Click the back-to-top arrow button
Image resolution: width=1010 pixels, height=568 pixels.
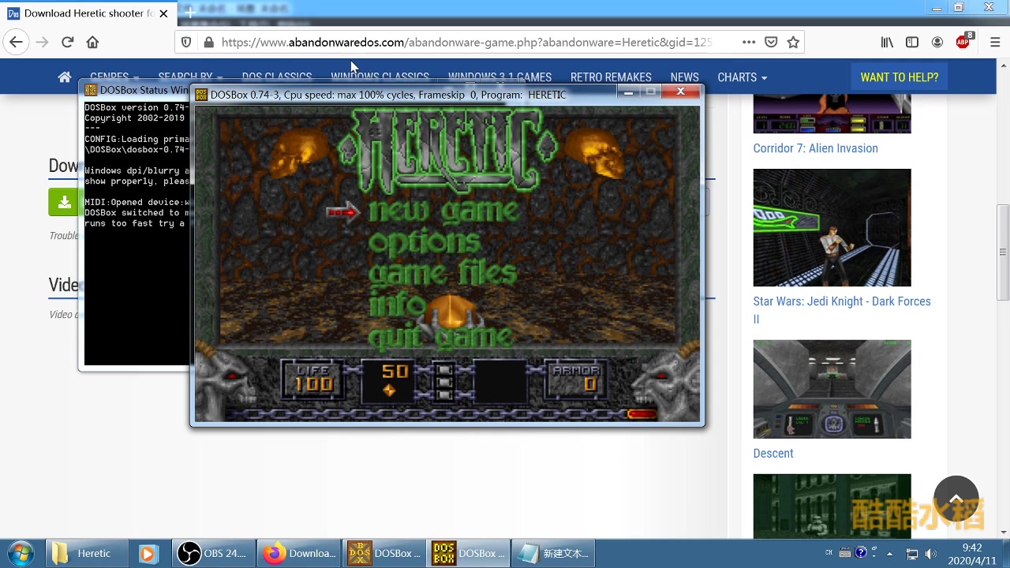coord(956,498)
